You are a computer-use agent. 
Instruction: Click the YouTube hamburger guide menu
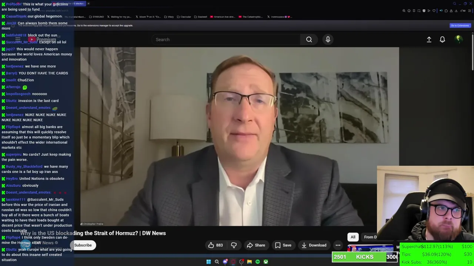click(17, 39)
